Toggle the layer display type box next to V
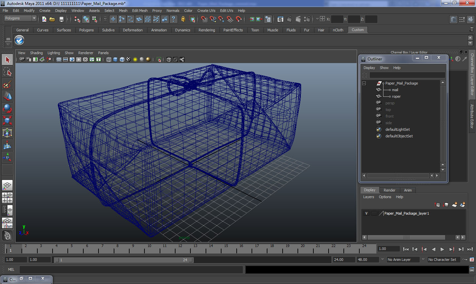Viewport: 476px width, 284px height. click(x=374, y=213)
